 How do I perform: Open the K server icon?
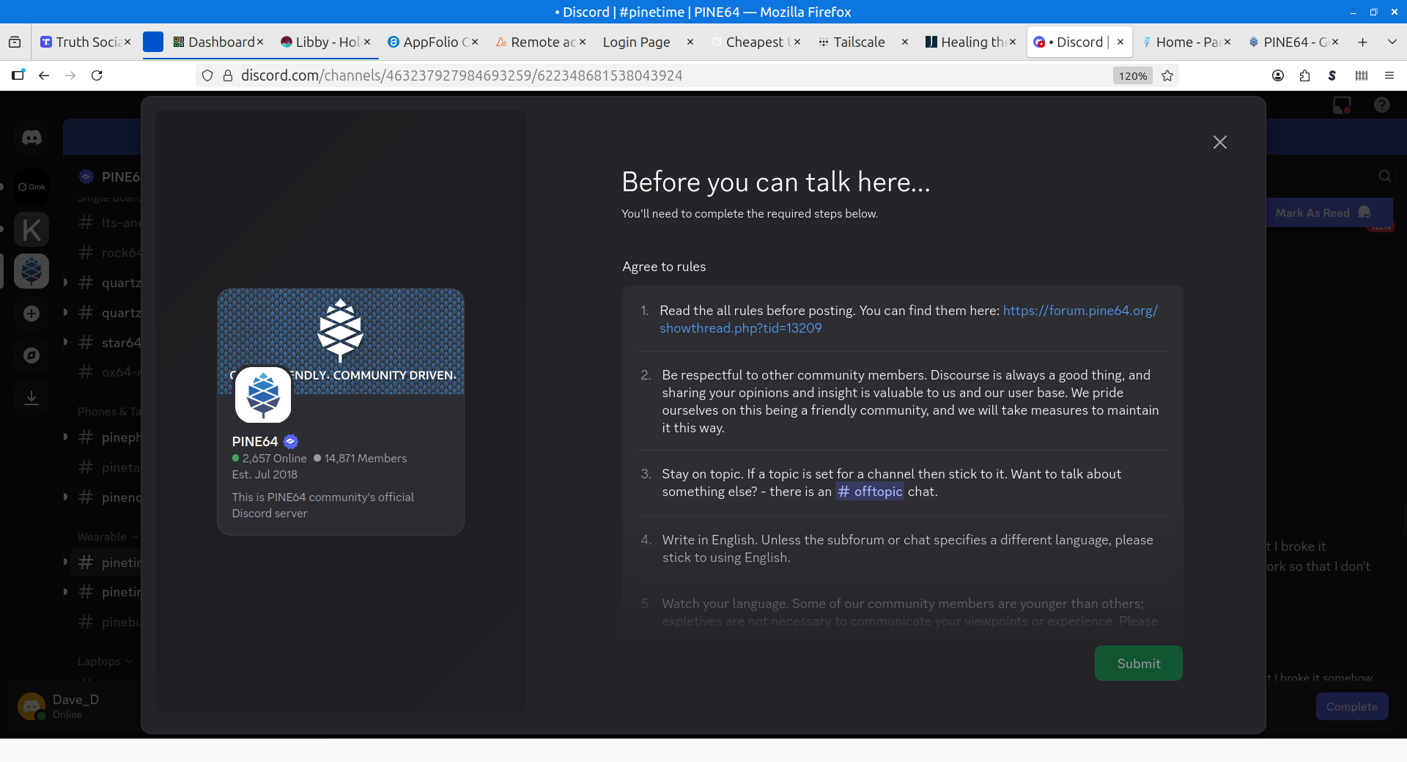click(32, 229)
